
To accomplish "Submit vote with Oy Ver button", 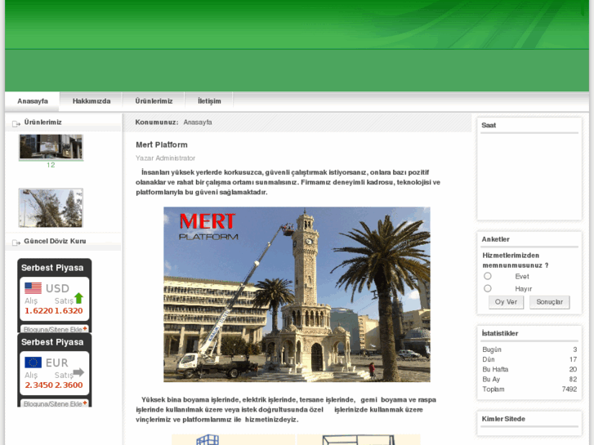I will tap(506, 302).
